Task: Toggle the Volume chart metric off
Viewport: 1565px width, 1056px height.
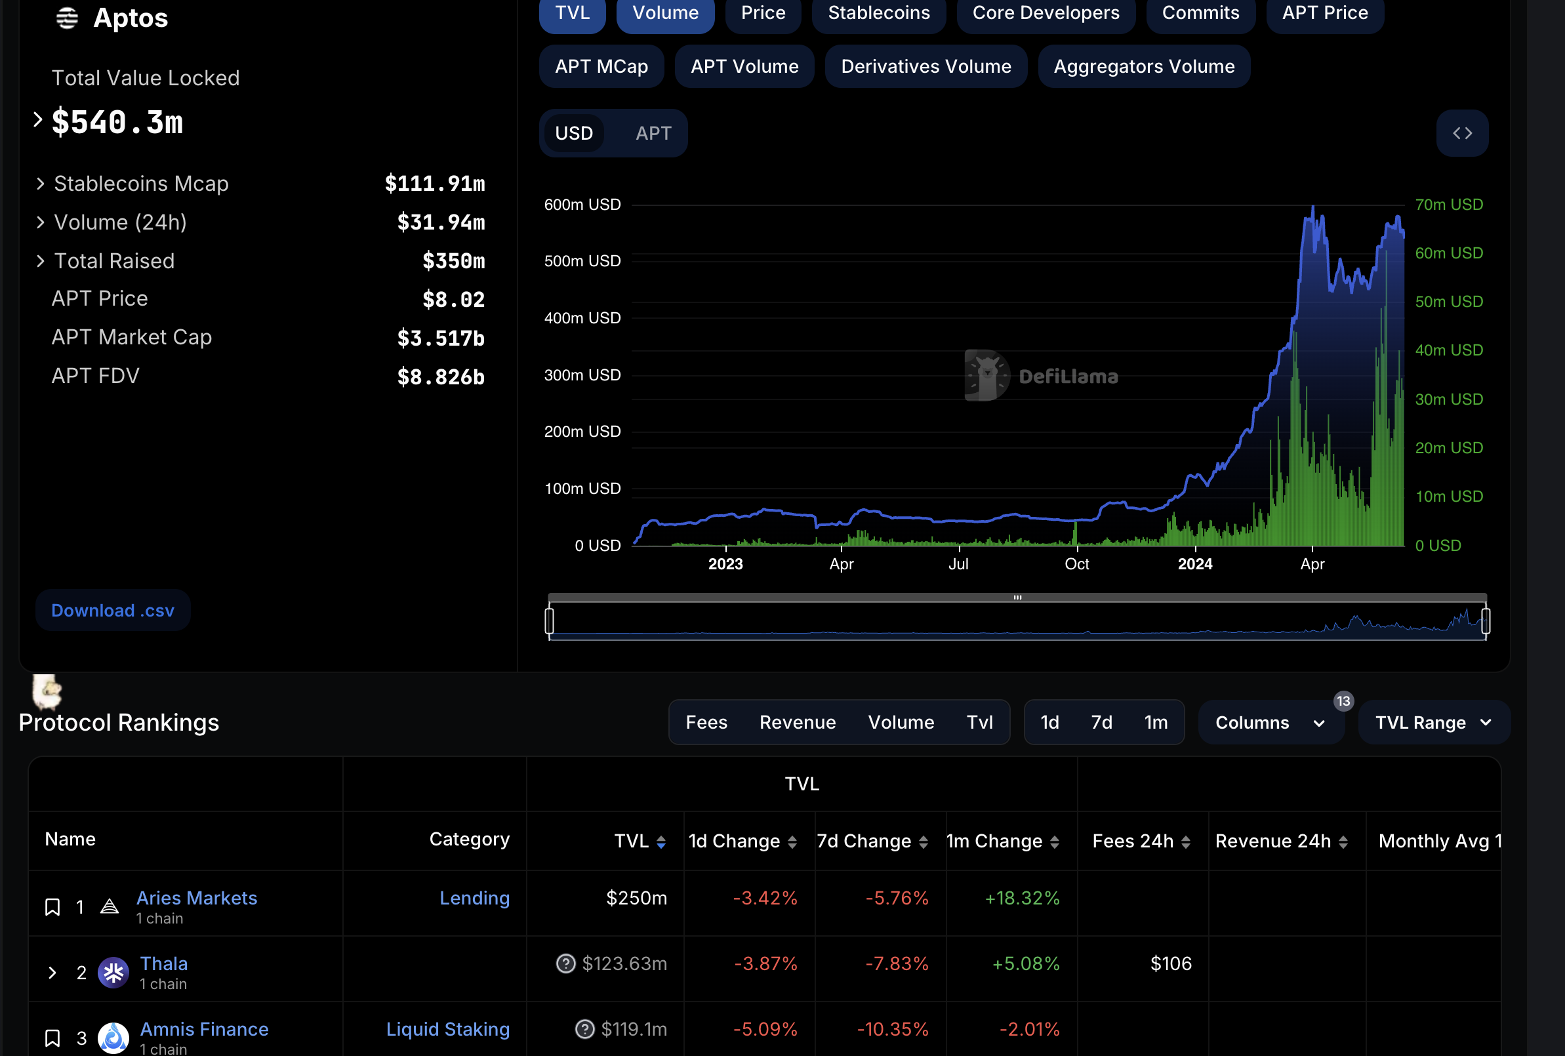Action: click(664, 14)
